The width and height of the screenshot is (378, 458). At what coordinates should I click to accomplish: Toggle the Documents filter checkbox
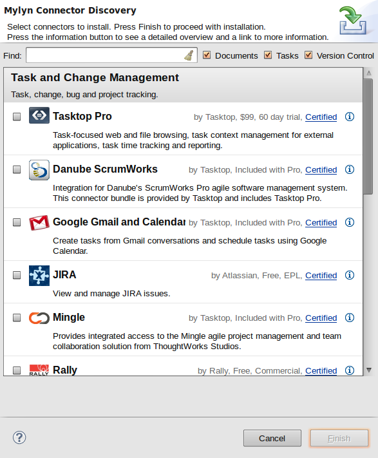click(x=207, y=55)
